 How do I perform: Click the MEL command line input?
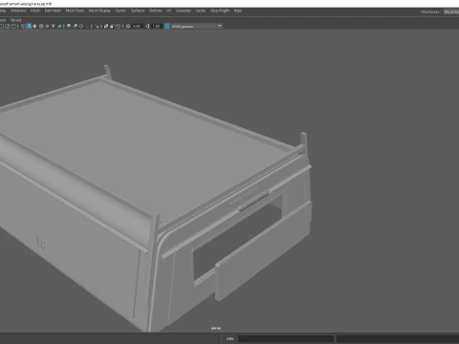286,338
